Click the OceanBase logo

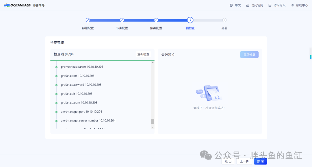18,5
